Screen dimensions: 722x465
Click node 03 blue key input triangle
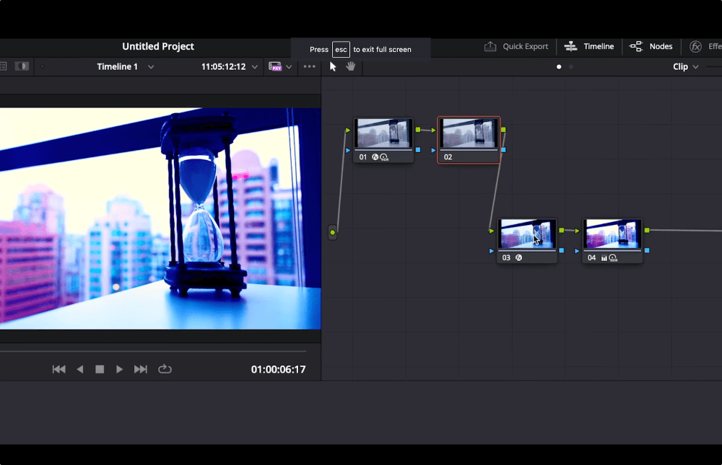[x=491, y=251]
